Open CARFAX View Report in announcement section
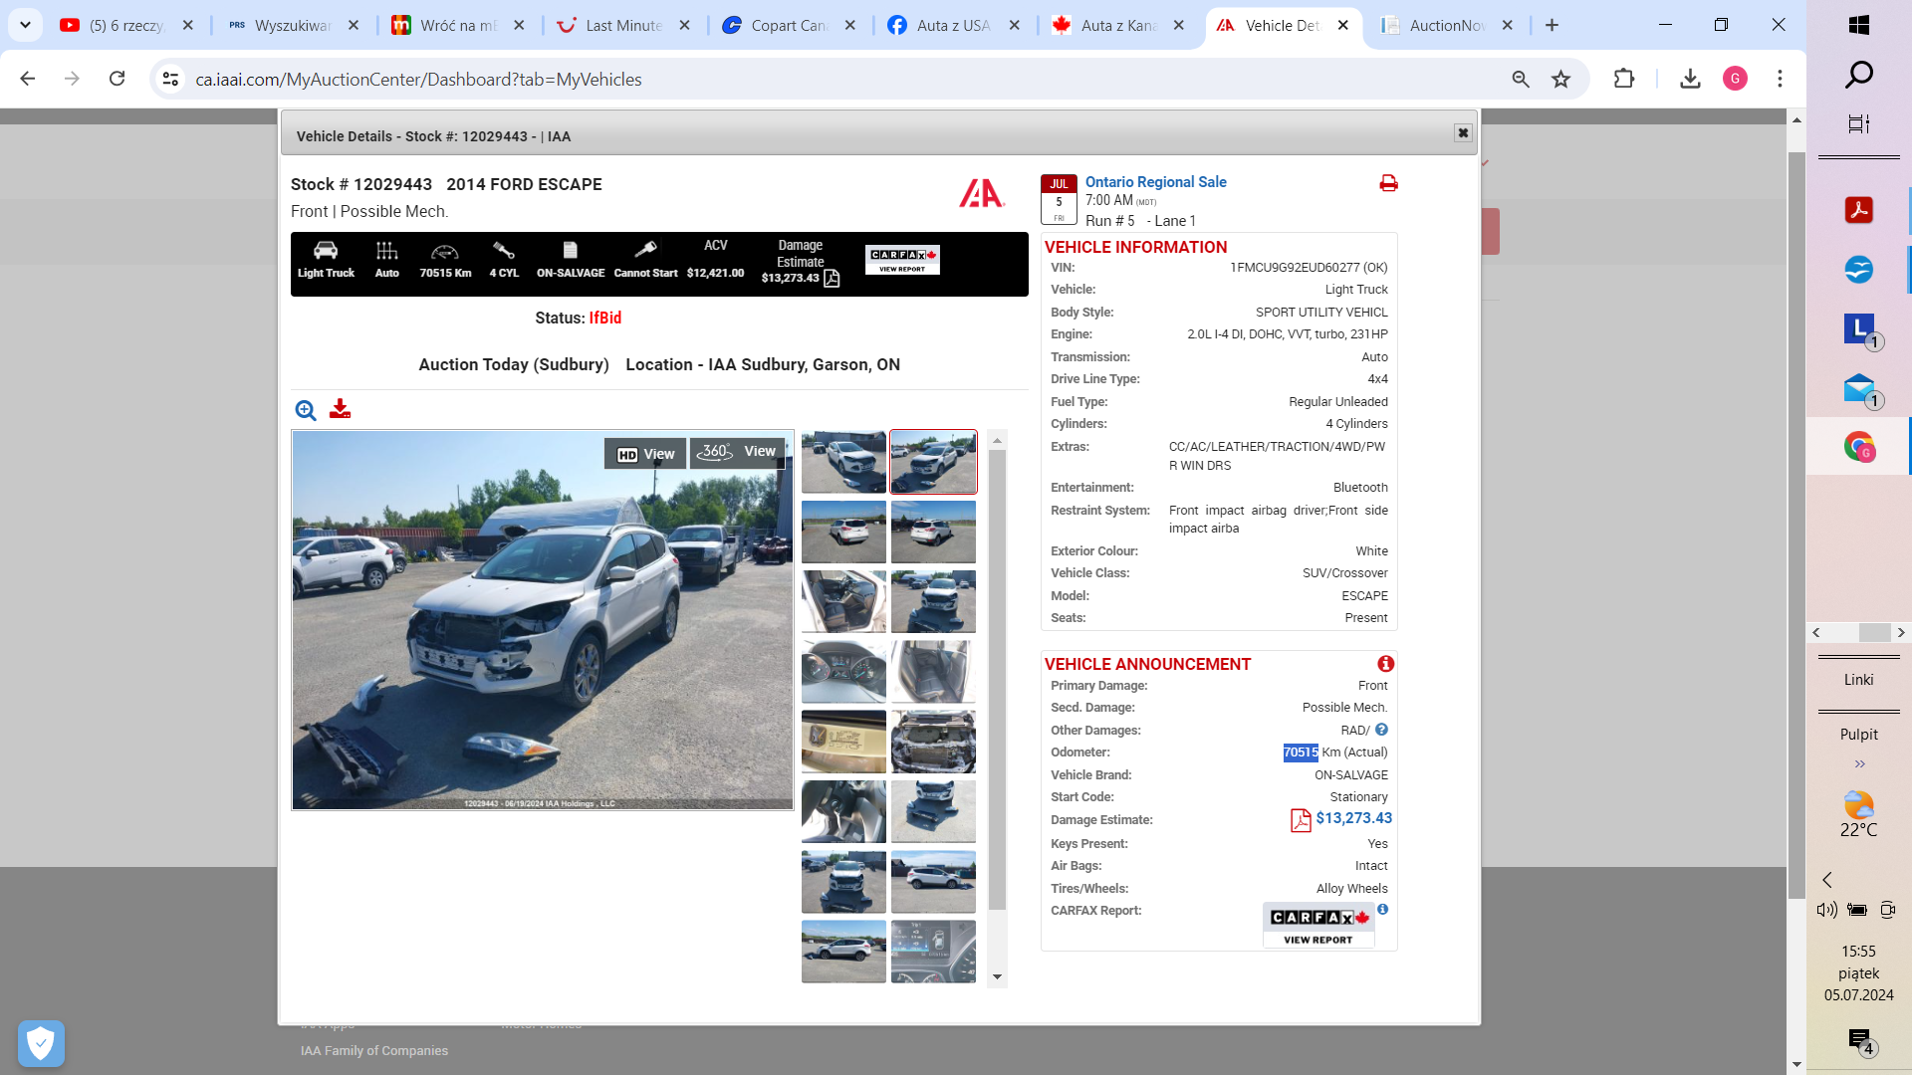The height and width of the screenshot is (1075, 1912). pos(1318,926)
